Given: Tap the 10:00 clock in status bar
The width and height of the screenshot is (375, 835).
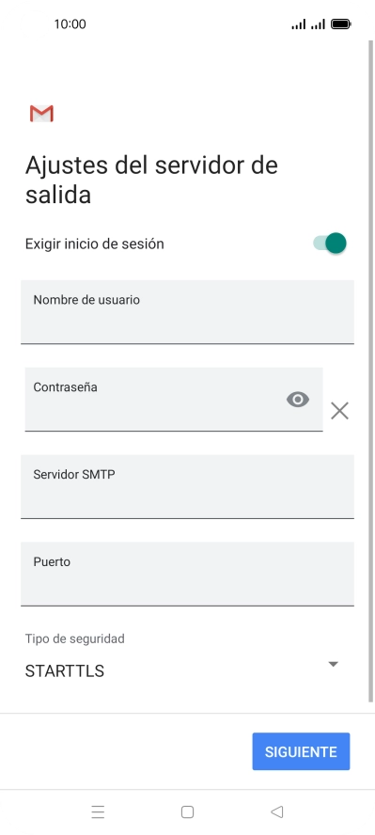Looking at the screenshot, I should click(x=70, y=24).
